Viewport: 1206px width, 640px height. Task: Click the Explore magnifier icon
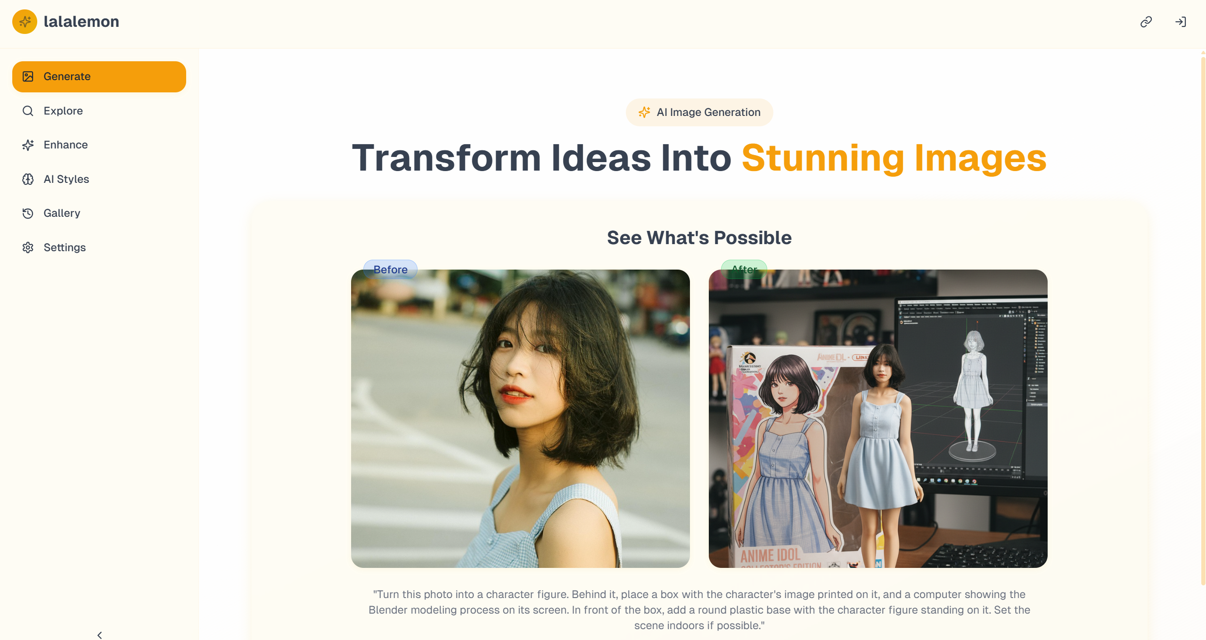point(28,111)
